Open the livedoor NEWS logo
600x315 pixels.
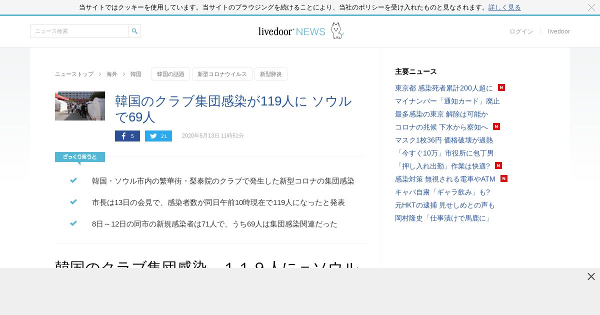pyautogui.click(x=300, y=31)
